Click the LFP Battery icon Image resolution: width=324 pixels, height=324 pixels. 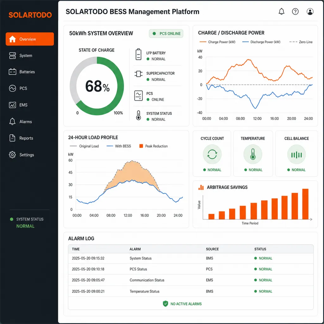click(x=139, y=54)
